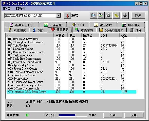Select the Interface CRC Error Count row

coord(71,92)
